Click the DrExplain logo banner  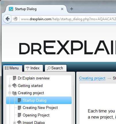tap(67, 47)
